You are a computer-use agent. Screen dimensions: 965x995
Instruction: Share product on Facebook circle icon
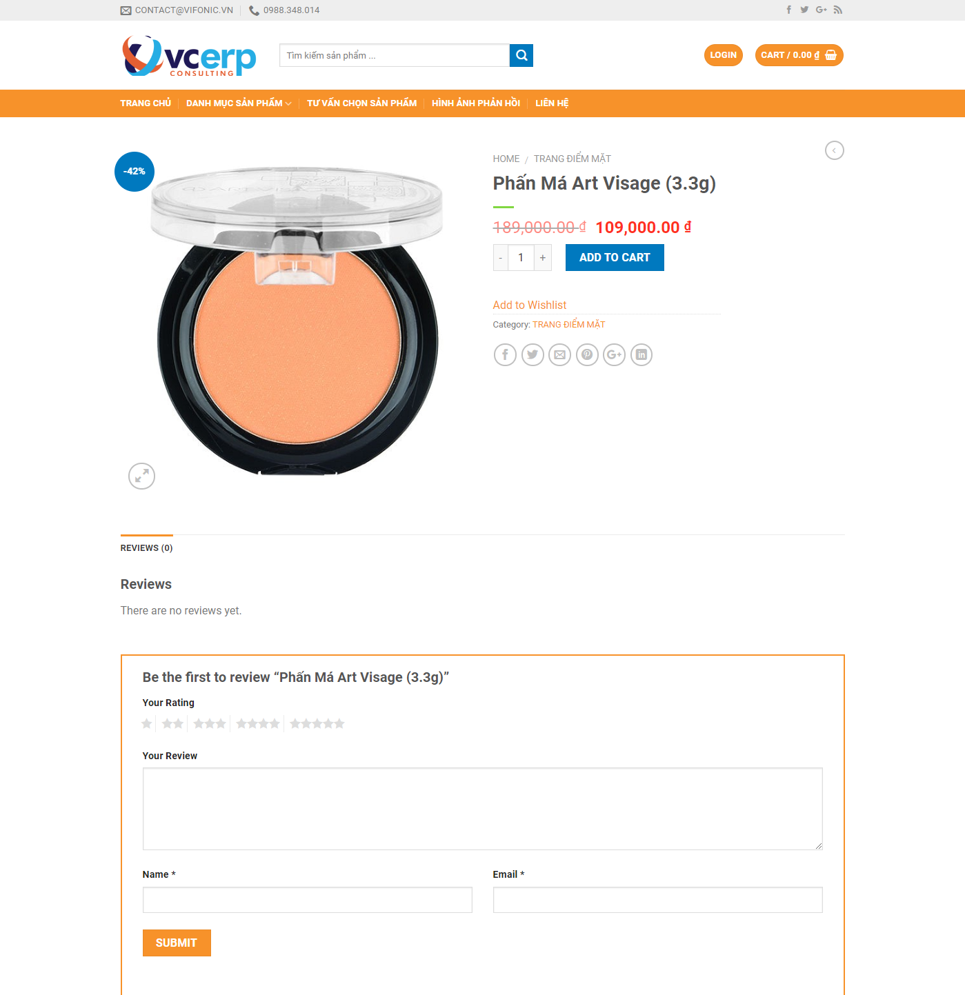(505, 354)
